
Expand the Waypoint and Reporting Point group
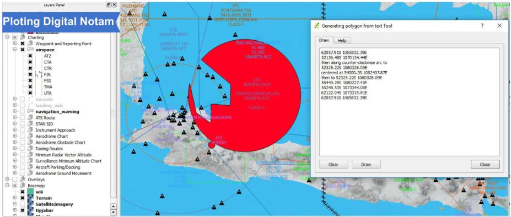(x=15, y=44)
